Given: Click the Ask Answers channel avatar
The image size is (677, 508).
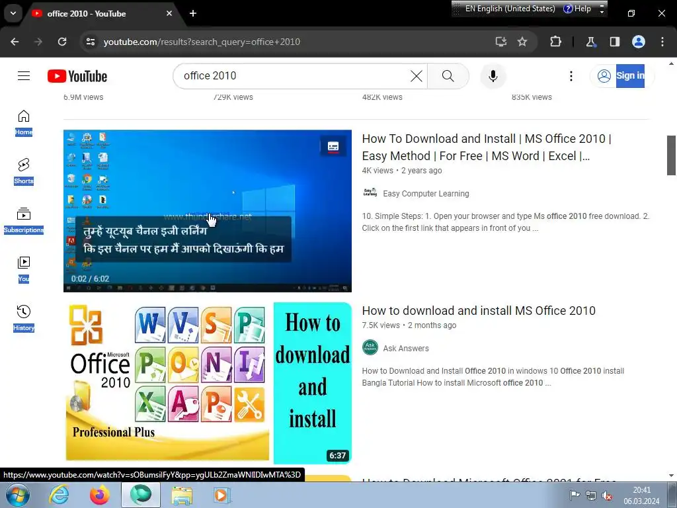Looking at the screenshot, I should tap(370, 347).
